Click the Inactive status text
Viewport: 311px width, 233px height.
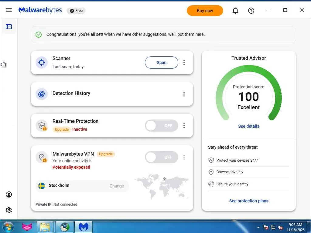point(80,129)
